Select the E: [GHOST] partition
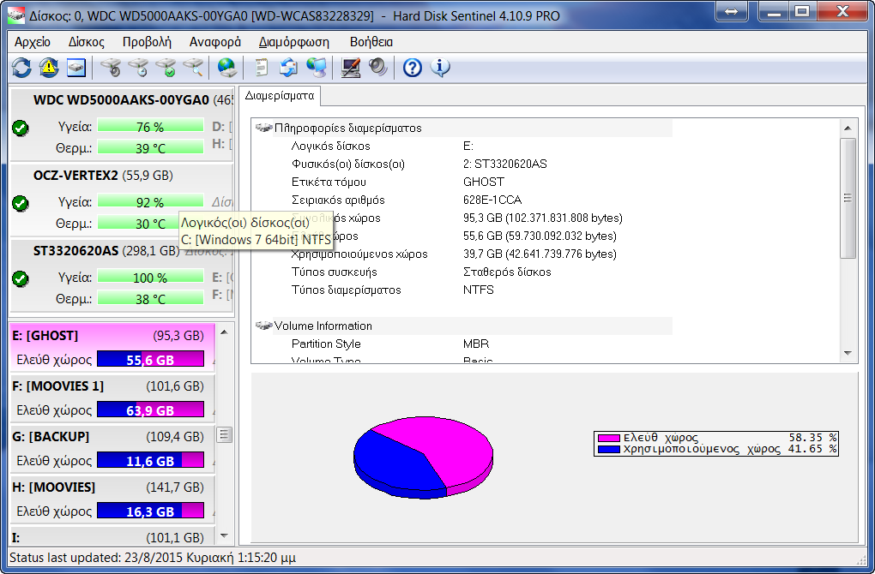Image resolution: width=875 pixels, height=574 pixels. (x=112, y=347)
